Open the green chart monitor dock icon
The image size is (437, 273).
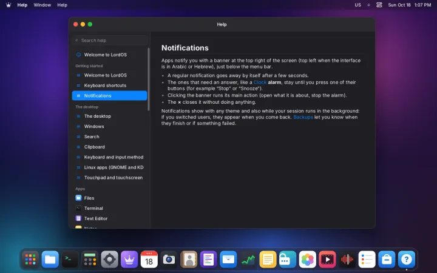(x=248, y=260)
